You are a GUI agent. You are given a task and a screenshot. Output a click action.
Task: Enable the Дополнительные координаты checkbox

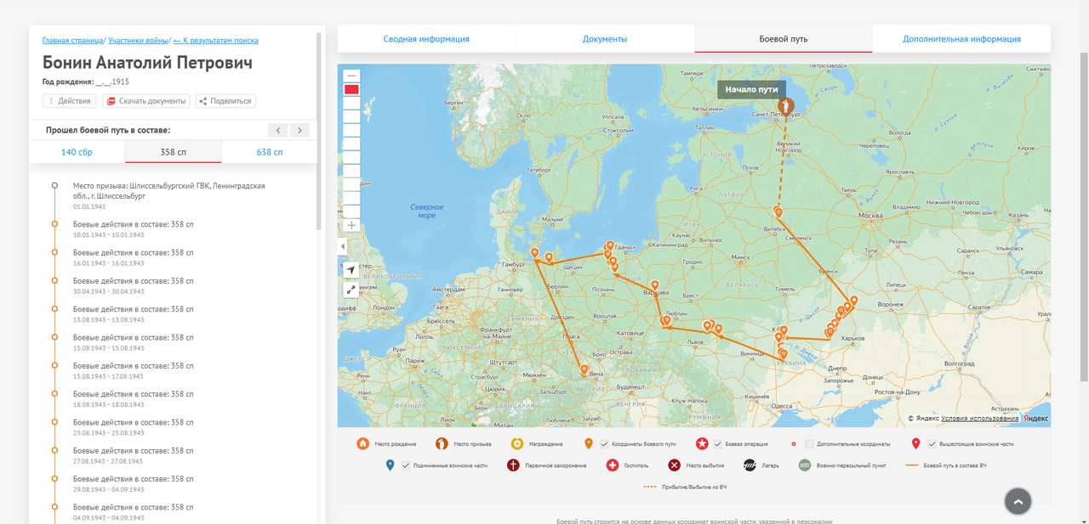coord(810,443)
